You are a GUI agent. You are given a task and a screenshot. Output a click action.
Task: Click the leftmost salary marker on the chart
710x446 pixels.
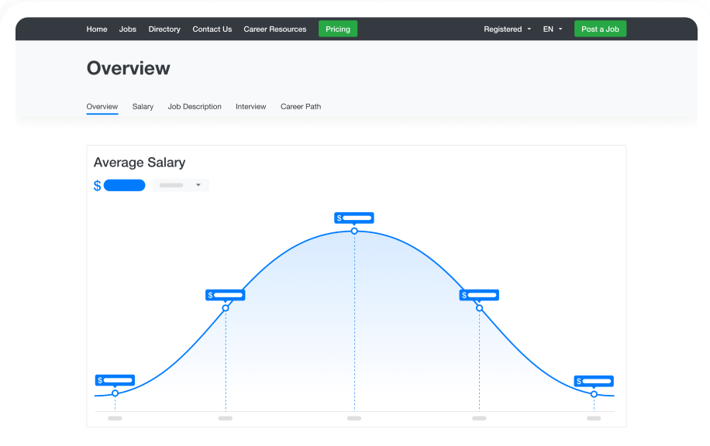115,380
